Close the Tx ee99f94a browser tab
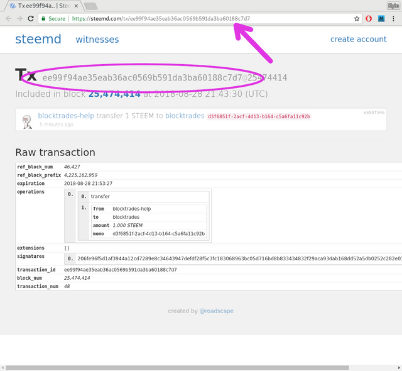Image resolution: width=402 pixels, height=371 pixels. (x=76, y=6)
